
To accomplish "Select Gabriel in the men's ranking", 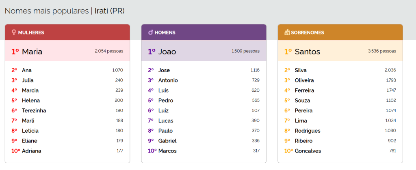I will [167, 141].
